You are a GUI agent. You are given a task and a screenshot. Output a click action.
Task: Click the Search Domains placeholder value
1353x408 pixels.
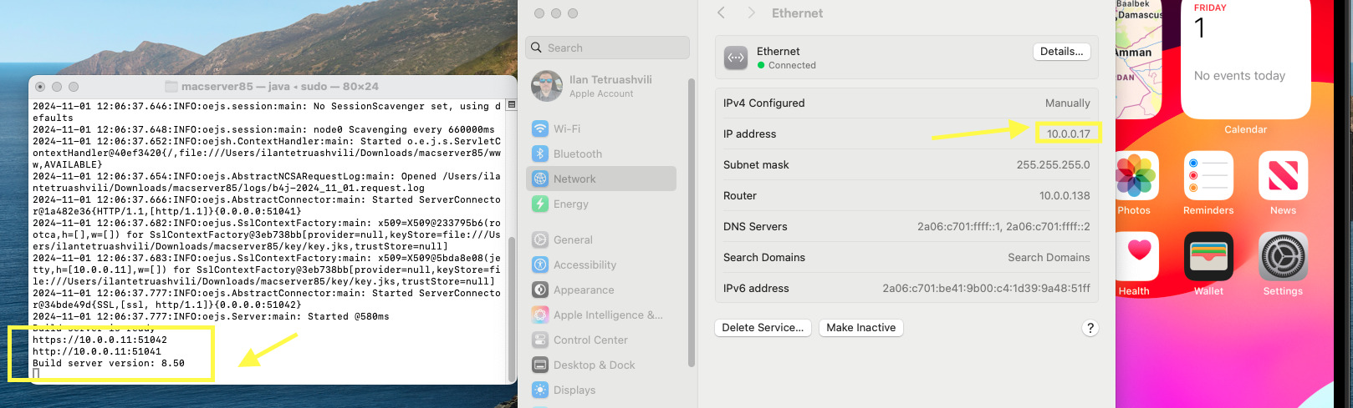1049,257
